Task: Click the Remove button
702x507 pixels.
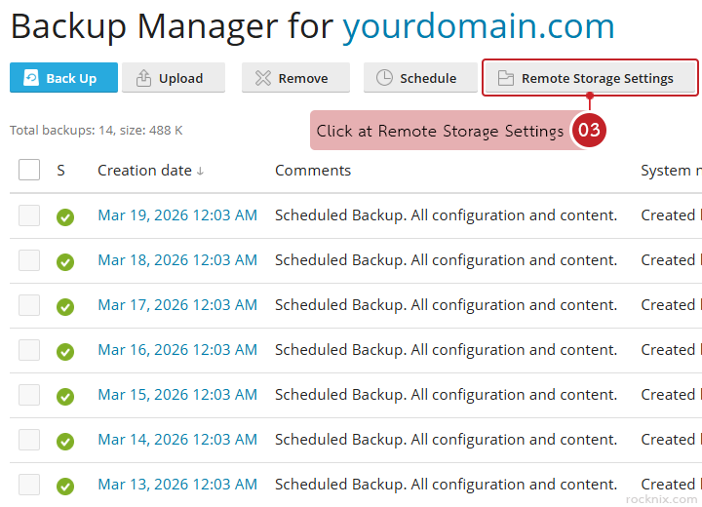Action: click(x=292, y=78)
